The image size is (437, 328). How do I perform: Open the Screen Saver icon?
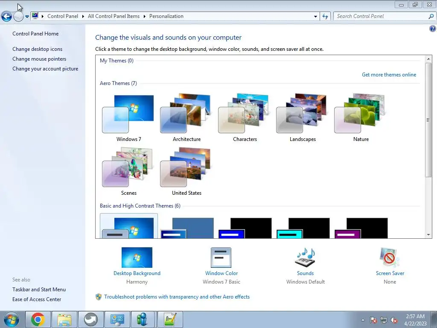389,258
